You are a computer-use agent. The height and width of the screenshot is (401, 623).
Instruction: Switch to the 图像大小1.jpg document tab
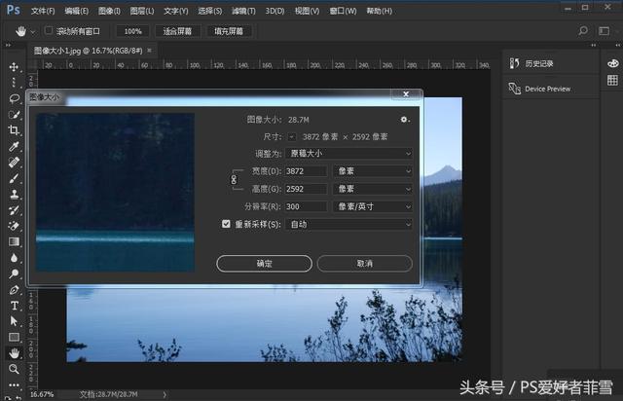click(88, 51)
